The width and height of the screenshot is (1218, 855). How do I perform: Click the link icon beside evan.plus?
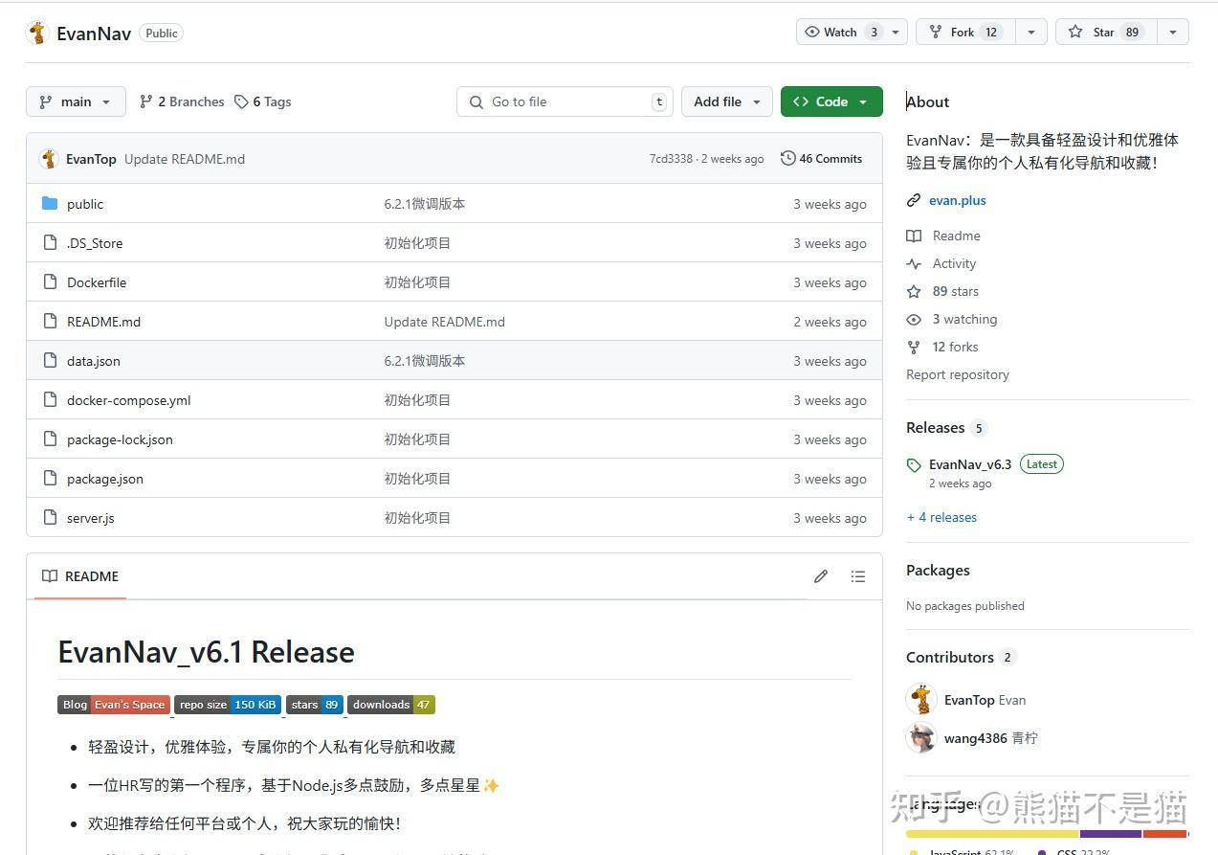tap(914, 200)
